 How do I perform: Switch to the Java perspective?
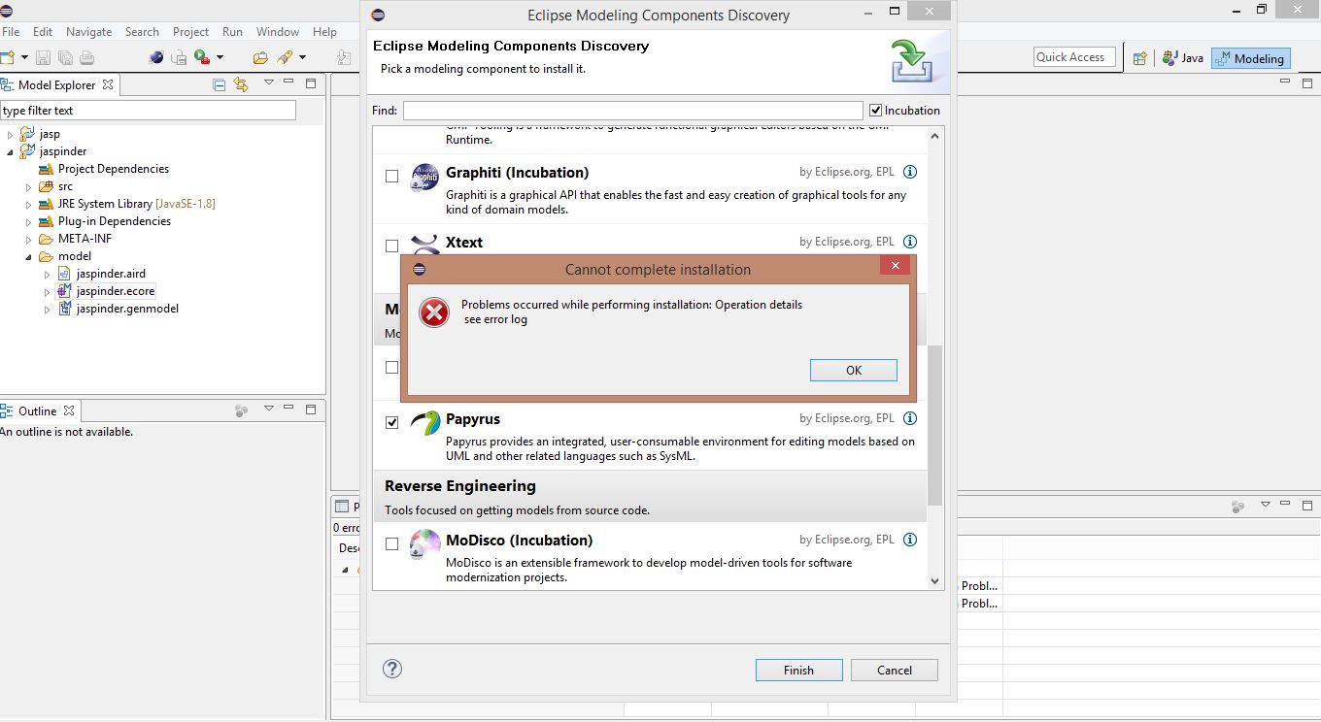pos(1182,58)
